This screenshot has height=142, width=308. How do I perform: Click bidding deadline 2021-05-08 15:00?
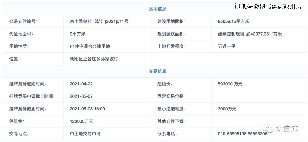pyautogui.click(x=87, y=109)
